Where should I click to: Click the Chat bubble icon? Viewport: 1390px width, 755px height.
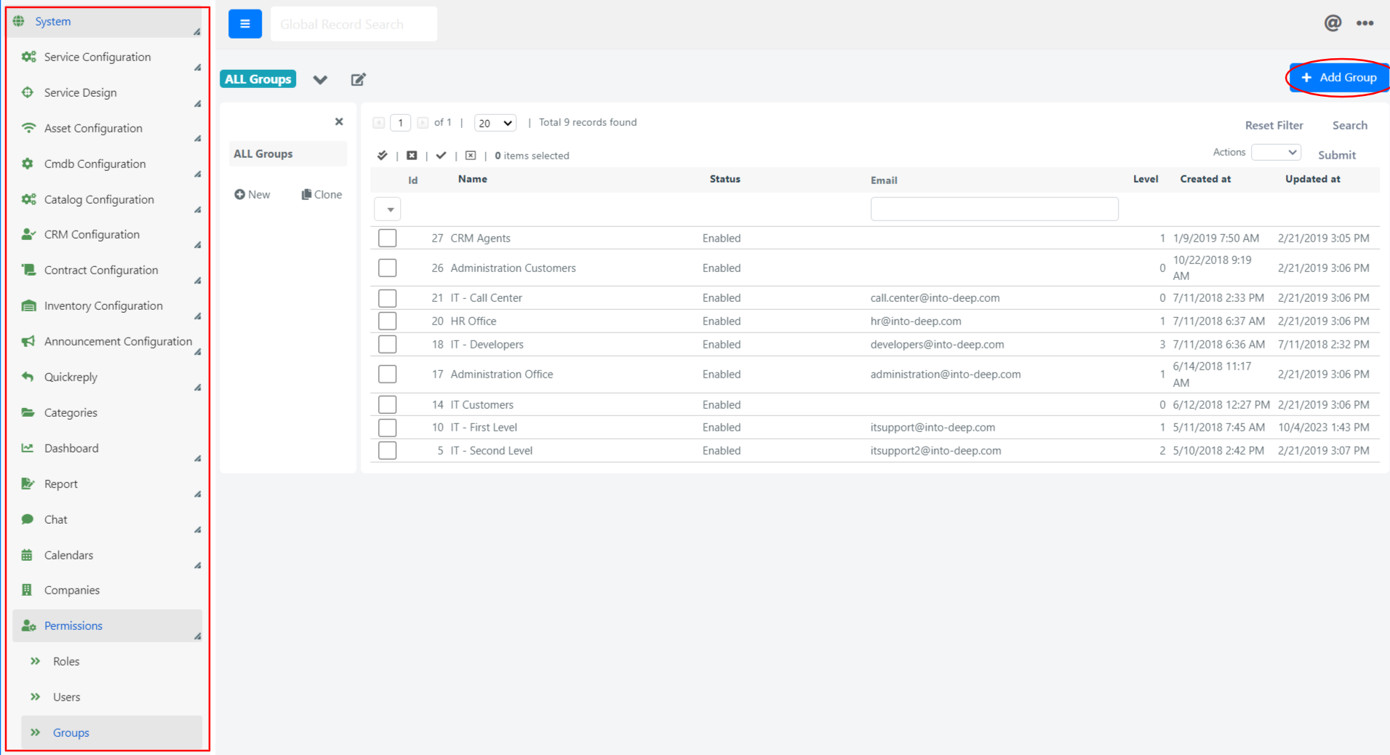28,519
